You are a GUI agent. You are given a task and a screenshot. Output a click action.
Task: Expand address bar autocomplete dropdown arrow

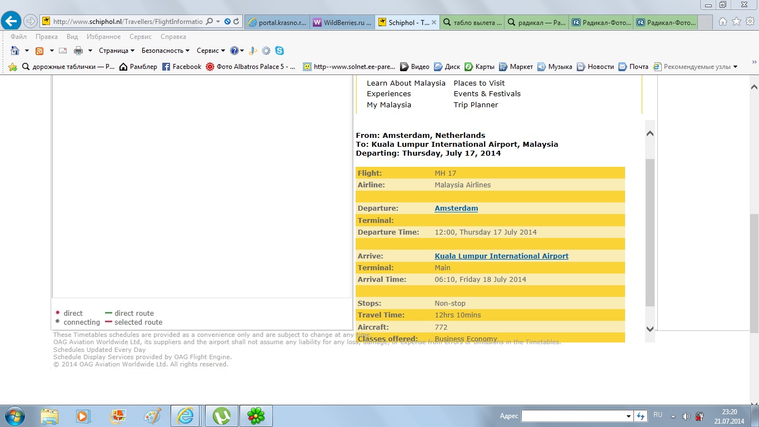tap(218, 22)
